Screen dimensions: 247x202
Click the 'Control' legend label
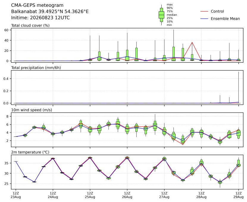point(217,11)
